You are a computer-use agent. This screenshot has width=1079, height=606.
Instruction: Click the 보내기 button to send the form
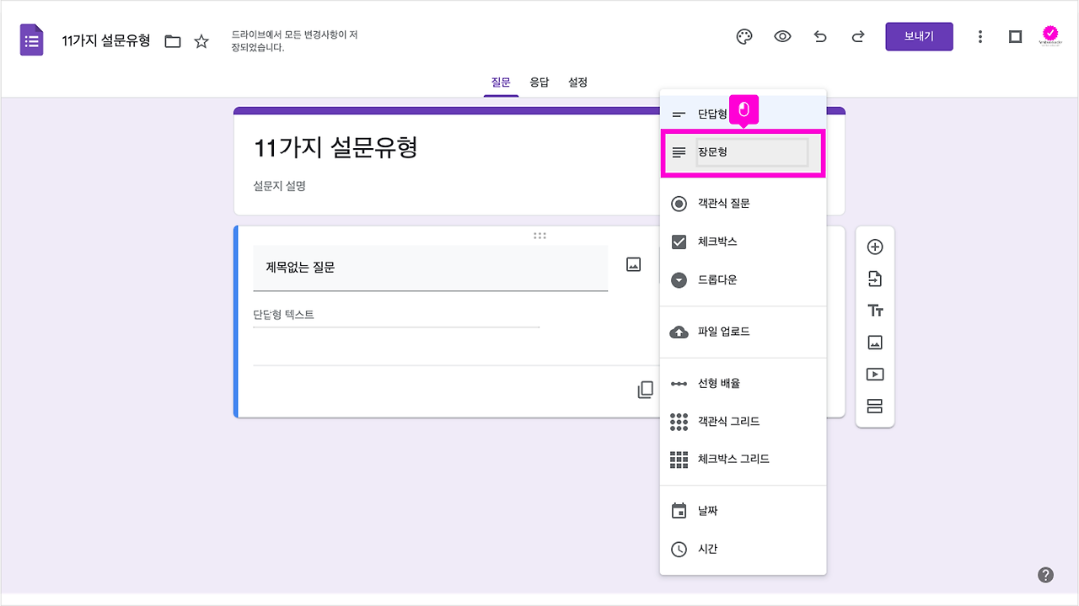(919, 36)
